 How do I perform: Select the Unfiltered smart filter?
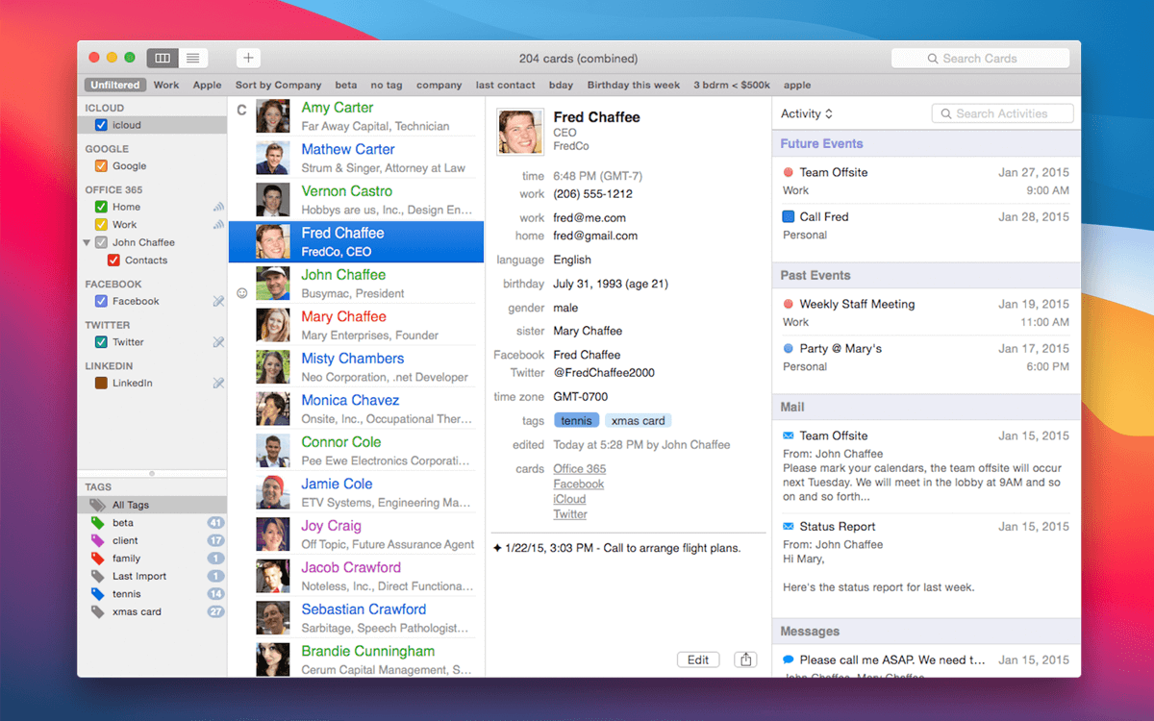click(115, 85)
